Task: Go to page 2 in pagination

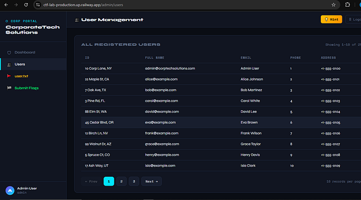Action: pyautogui.click(x=121, y=181)
